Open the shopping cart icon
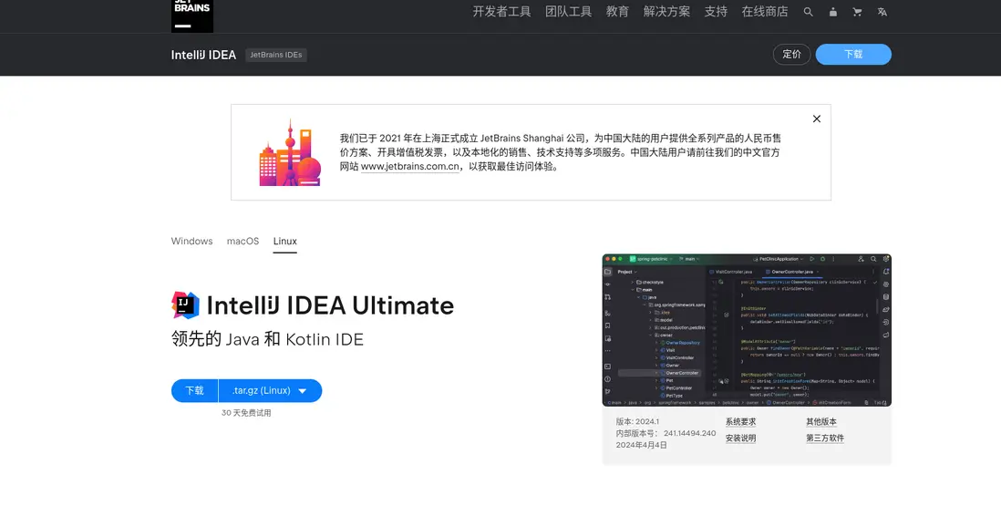1001x506 pixels. [x=857, y=12]
